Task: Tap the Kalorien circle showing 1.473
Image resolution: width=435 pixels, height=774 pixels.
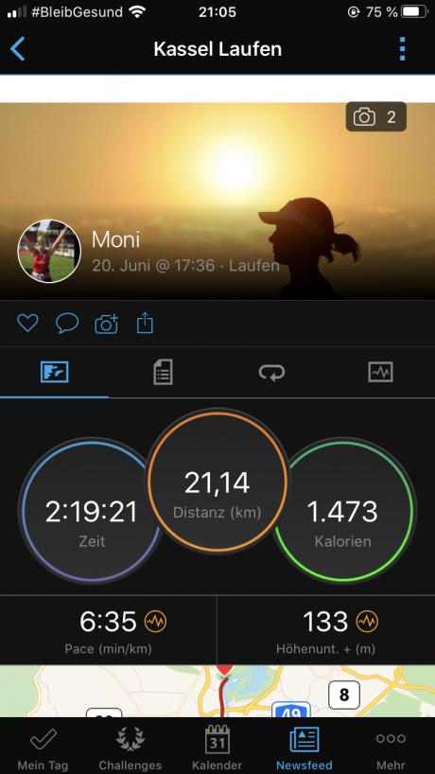Action: [x=343, y=511]
